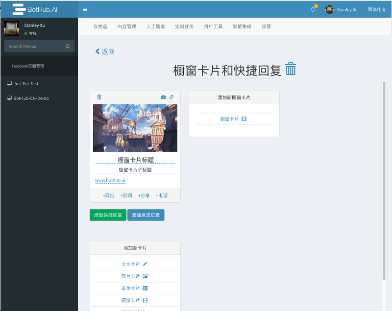Screen dimensions: 392x311
Task: Open the 定时任务 menu
Action: click(x=184, y=26)
